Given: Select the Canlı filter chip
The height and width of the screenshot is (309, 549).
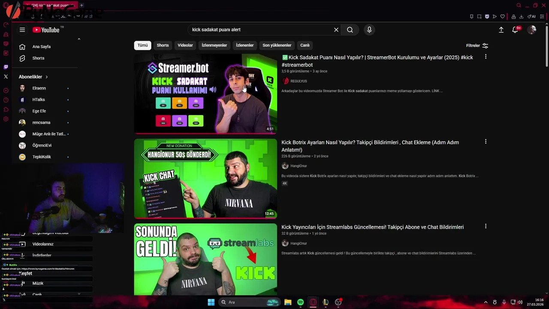Looking at the screenshot, I should pyautogui.click(x=305, y=45).
